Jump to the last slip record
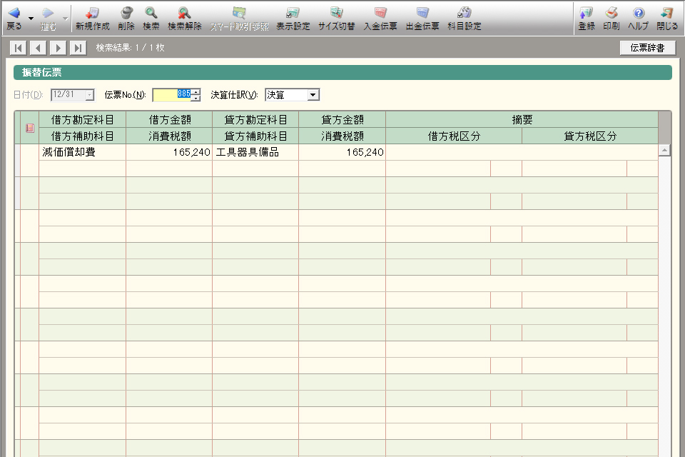This screenshot has height=457, width=685. 78,48
